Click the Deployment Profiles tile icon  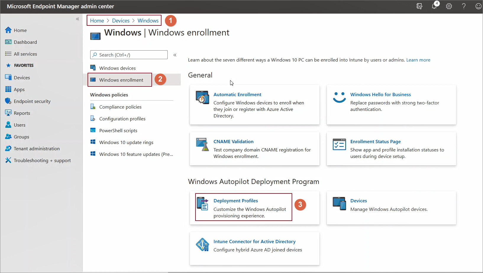(x=203, y=203)
